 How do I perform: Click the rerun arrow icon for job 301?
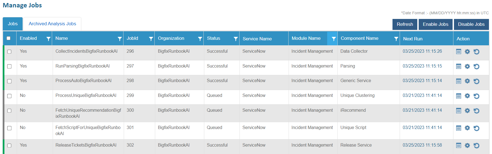click(476, 128)
